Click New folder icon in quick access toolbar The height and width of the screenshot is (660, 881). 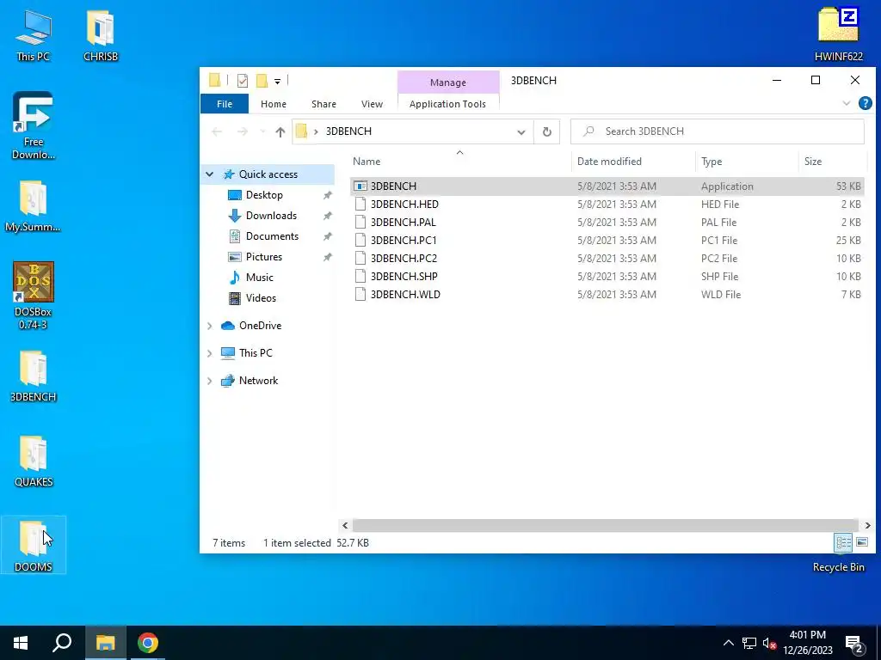[262, 81]
